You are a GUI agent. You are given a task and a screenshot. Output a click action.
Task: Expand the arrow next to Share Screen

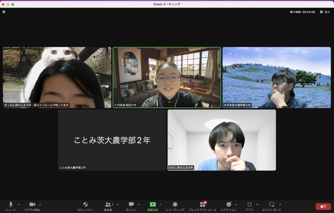pos(160,205)
